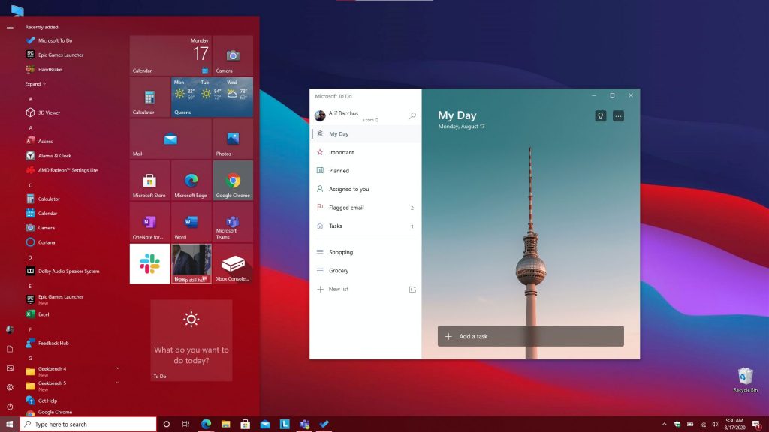Open the OneNote tile
The height and width of the screenshot is (432, 769).
149,222
